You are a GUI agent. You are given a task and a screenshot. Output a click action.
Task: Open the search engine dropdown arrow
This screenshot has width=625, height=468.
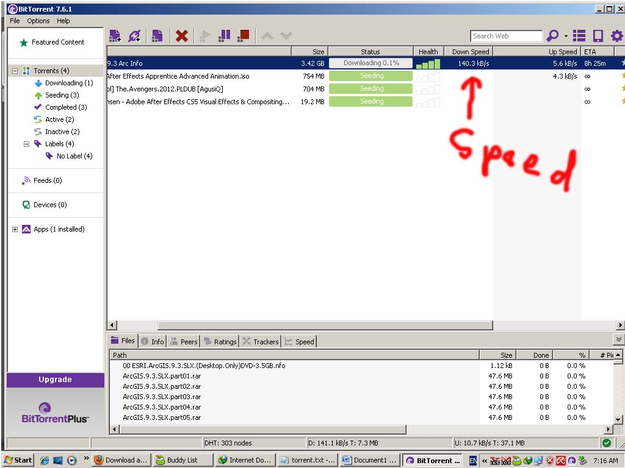[566, 36]
